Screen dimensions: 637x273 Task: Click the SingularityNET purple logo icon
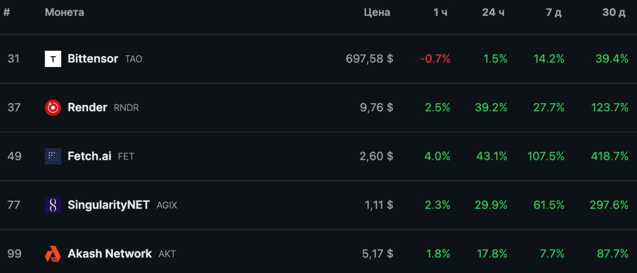tap(53, 205)
